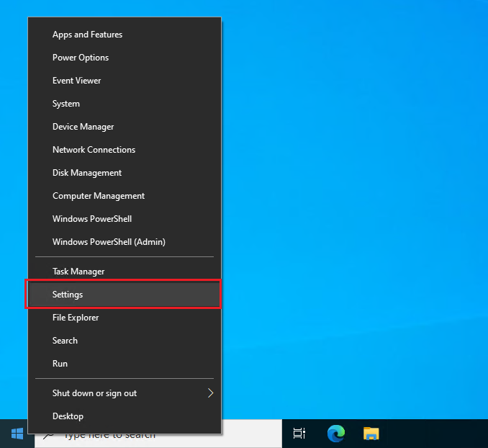Launch Computer Management
The image size is (488, 448).
pos(99,196)
